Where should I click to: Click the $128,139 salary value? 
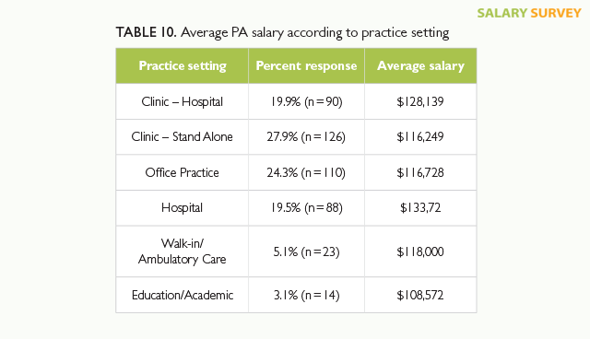click(x=420, y=101)
